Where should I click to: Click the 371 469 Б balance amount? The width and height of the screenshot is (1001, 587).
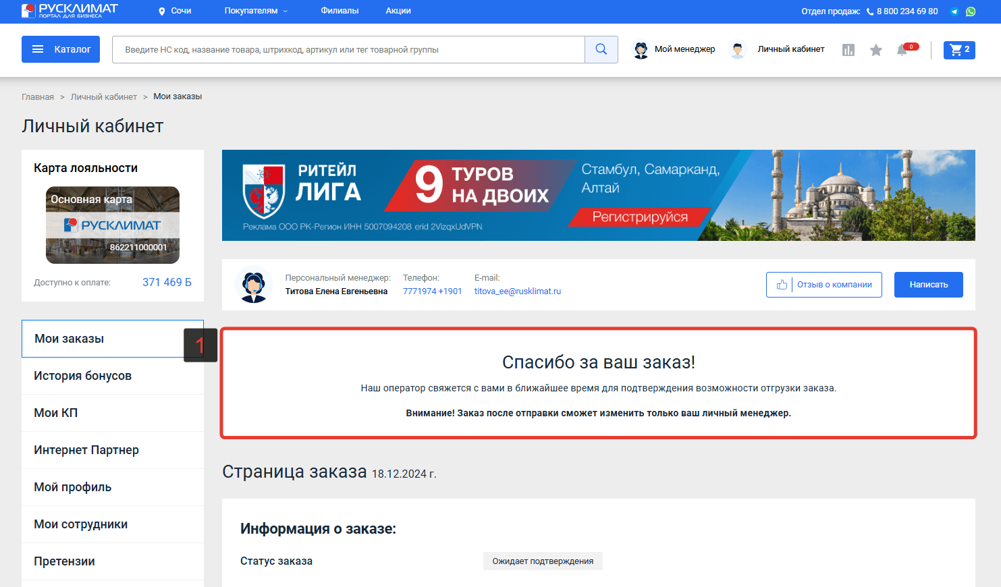(x=167, y=282)
